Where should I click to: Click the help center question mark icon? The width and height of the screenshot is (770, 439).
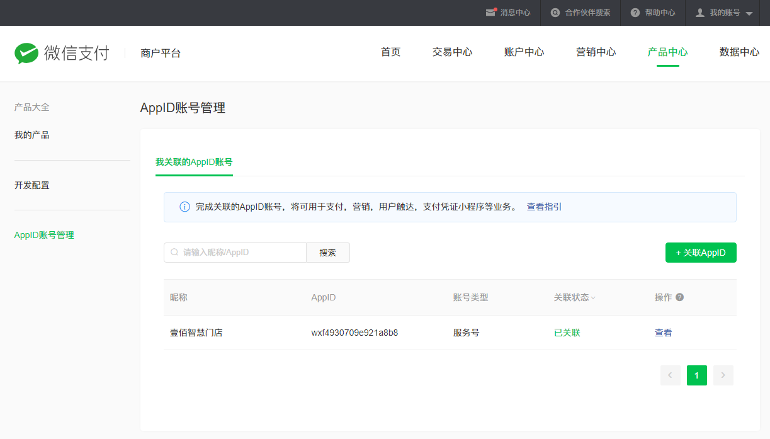(x=635, y=13)
